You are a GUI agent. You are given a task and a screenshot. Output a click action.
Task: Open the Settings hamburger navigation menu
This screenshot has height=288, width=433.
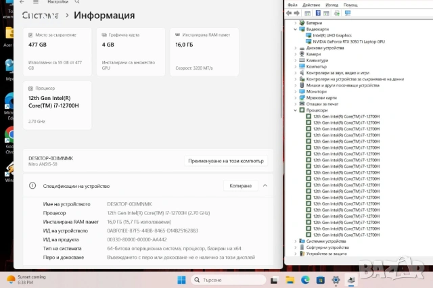click(35, 2)
